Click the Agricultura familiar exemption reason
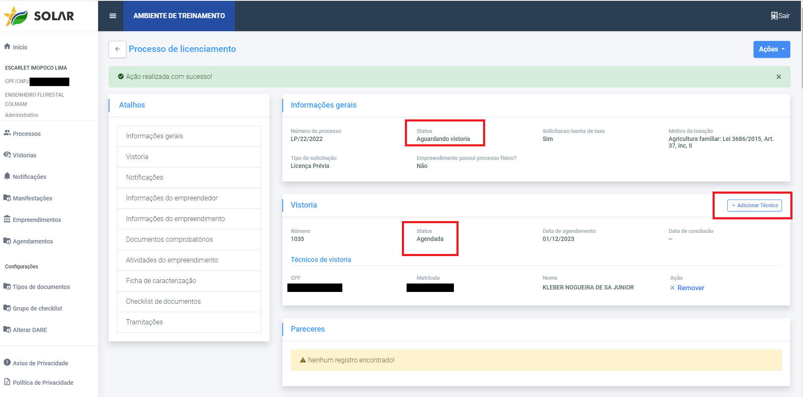This screenshot has width=803, height=397. coord(721,142)
